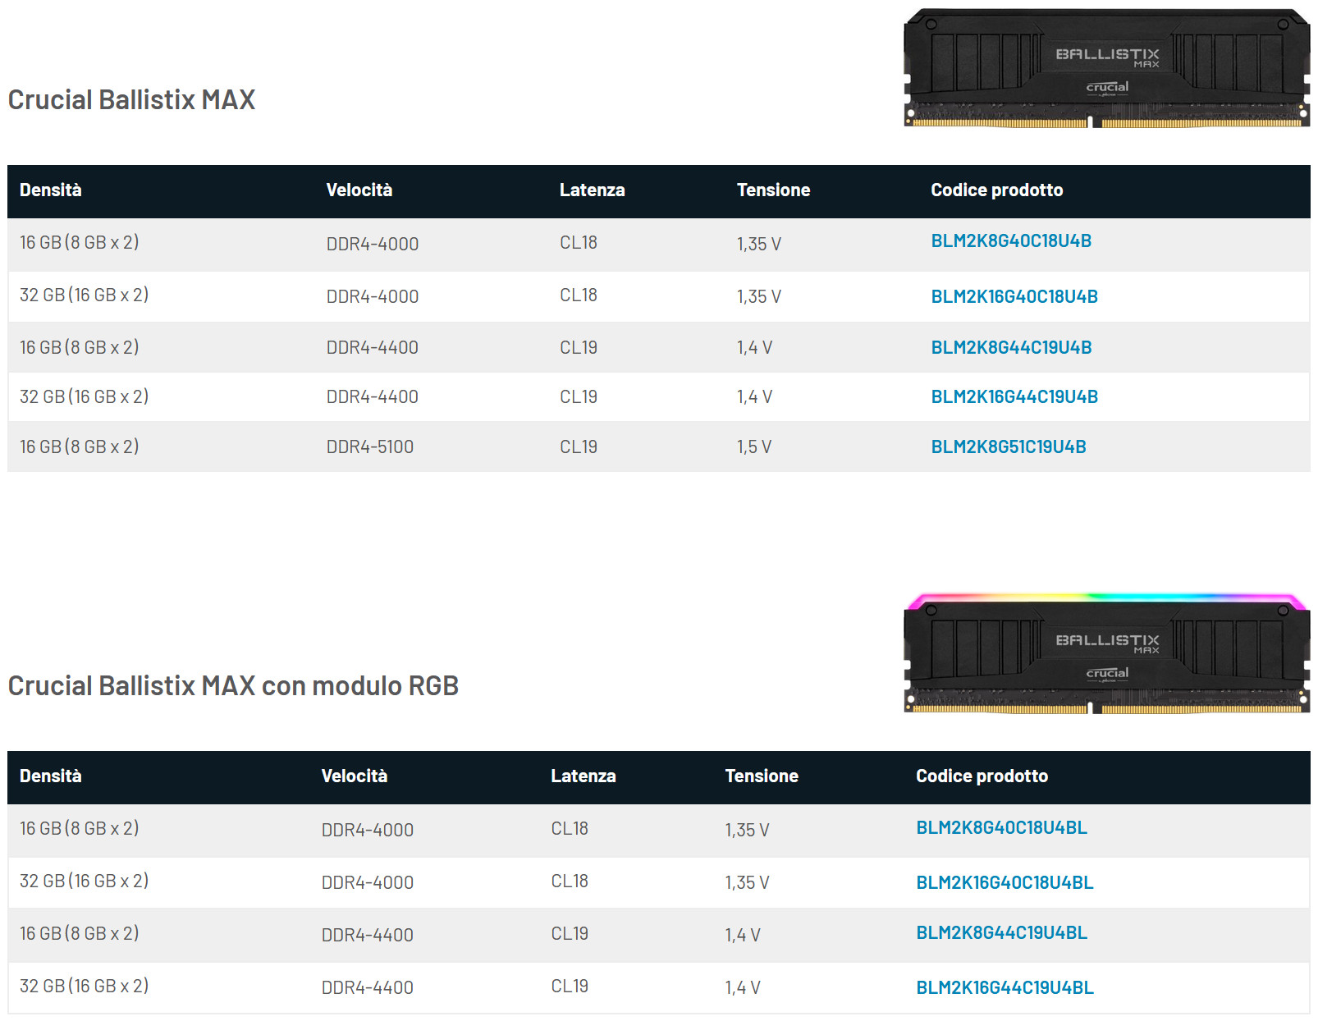This screenshot has width=1318, height=1021.
Task: Select CL19 latency in BLM2K8G51C19U4B row
Action: (579, 447)
